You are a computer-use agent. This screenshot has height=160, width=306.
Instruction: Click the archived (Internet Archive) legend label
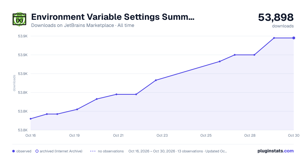(61, 151)
